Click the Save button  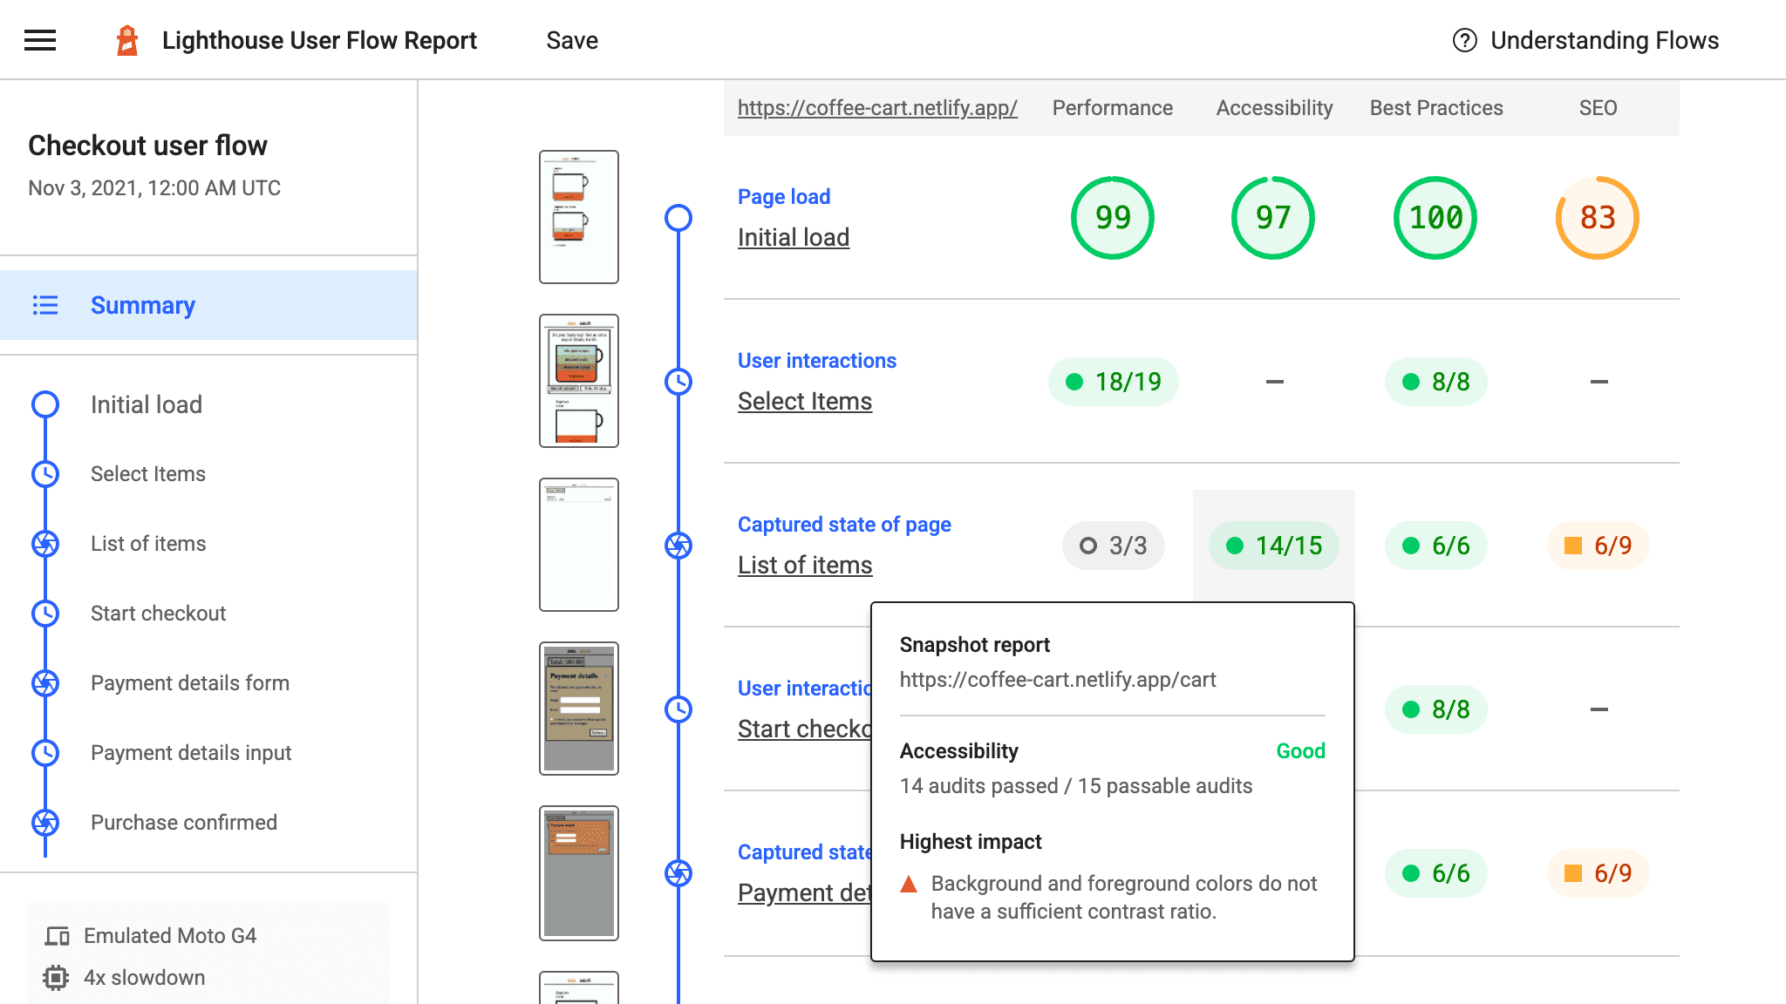(x=573, y=40)
